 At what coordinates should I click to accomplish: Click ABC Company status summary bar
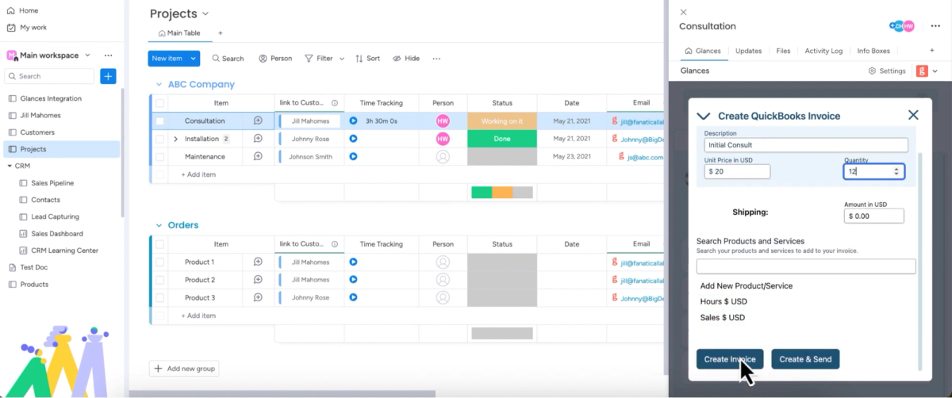(502, 193)
